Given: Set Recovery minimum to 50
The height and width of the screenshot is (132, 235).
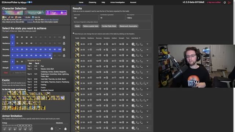Looking at the screenshot, I should pos(36,49).
